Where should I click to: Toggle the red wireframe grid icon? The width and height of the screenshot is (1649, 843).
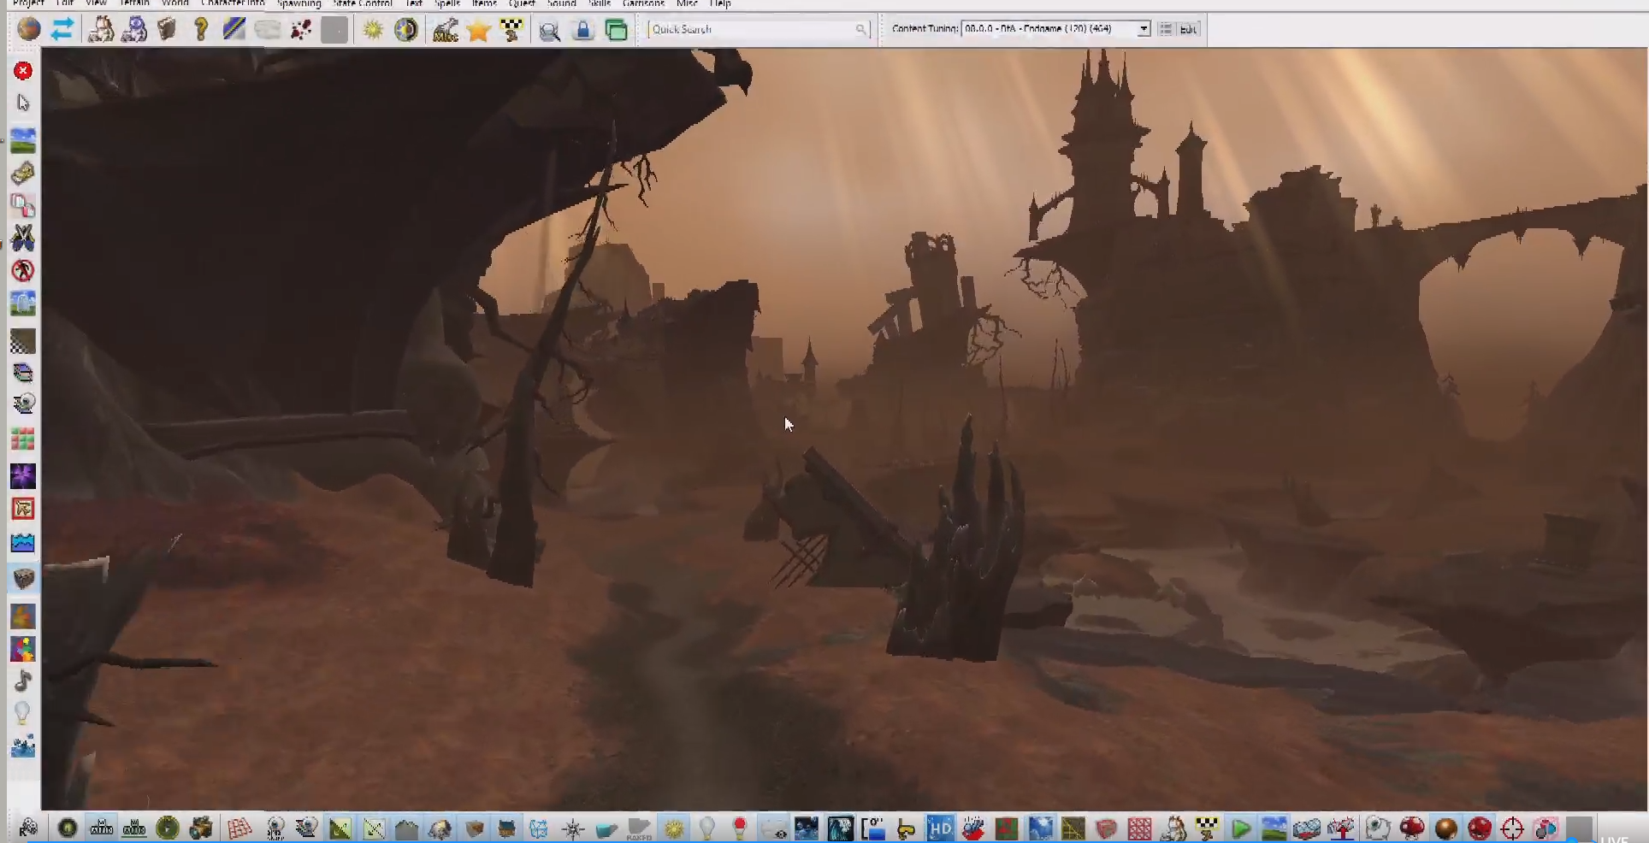[x=239, y=828]
